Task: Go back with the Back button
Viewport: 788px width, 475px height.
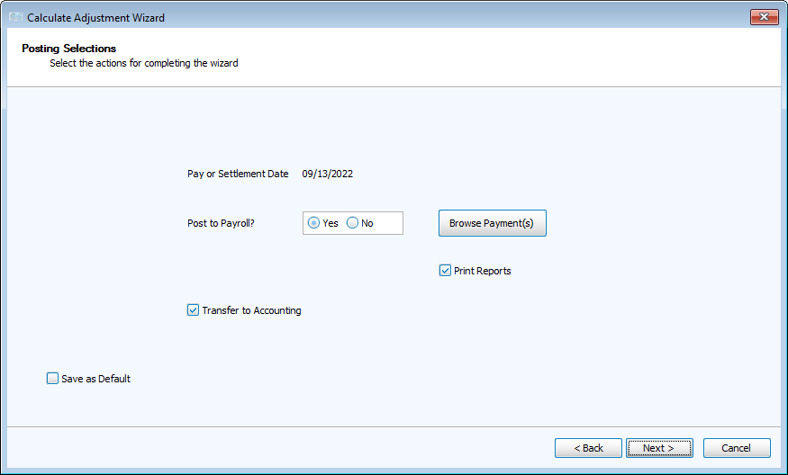Action: [588, 448]
